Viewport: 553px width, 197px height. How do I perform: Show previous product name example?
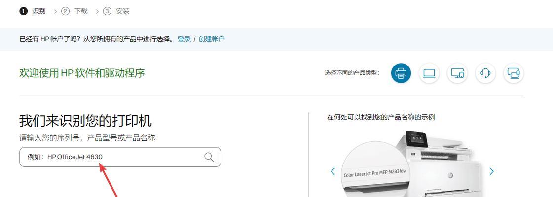(x=332, y=171)
